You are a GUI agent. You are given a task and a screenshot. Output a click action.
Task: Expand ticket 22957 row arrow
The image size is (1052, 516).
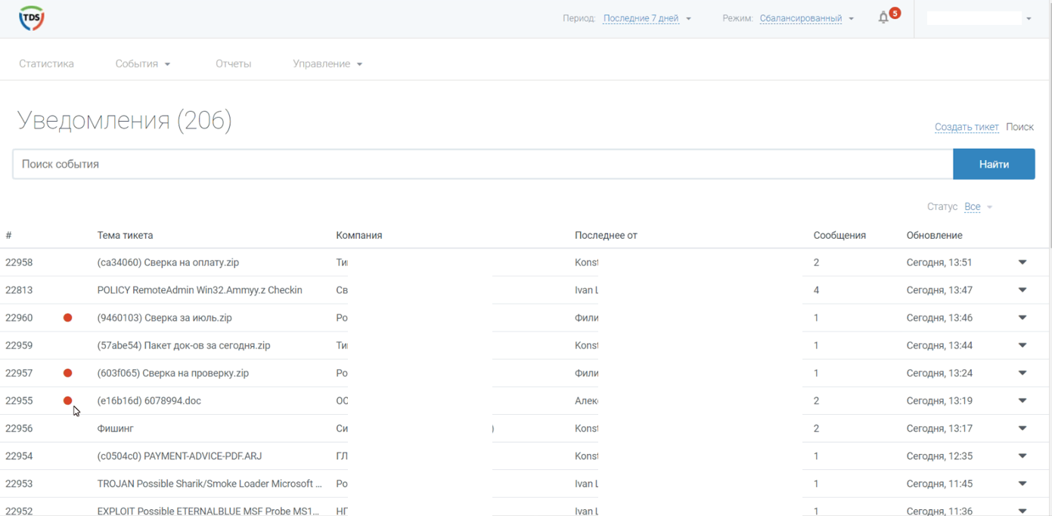[x=1023, y=373]
